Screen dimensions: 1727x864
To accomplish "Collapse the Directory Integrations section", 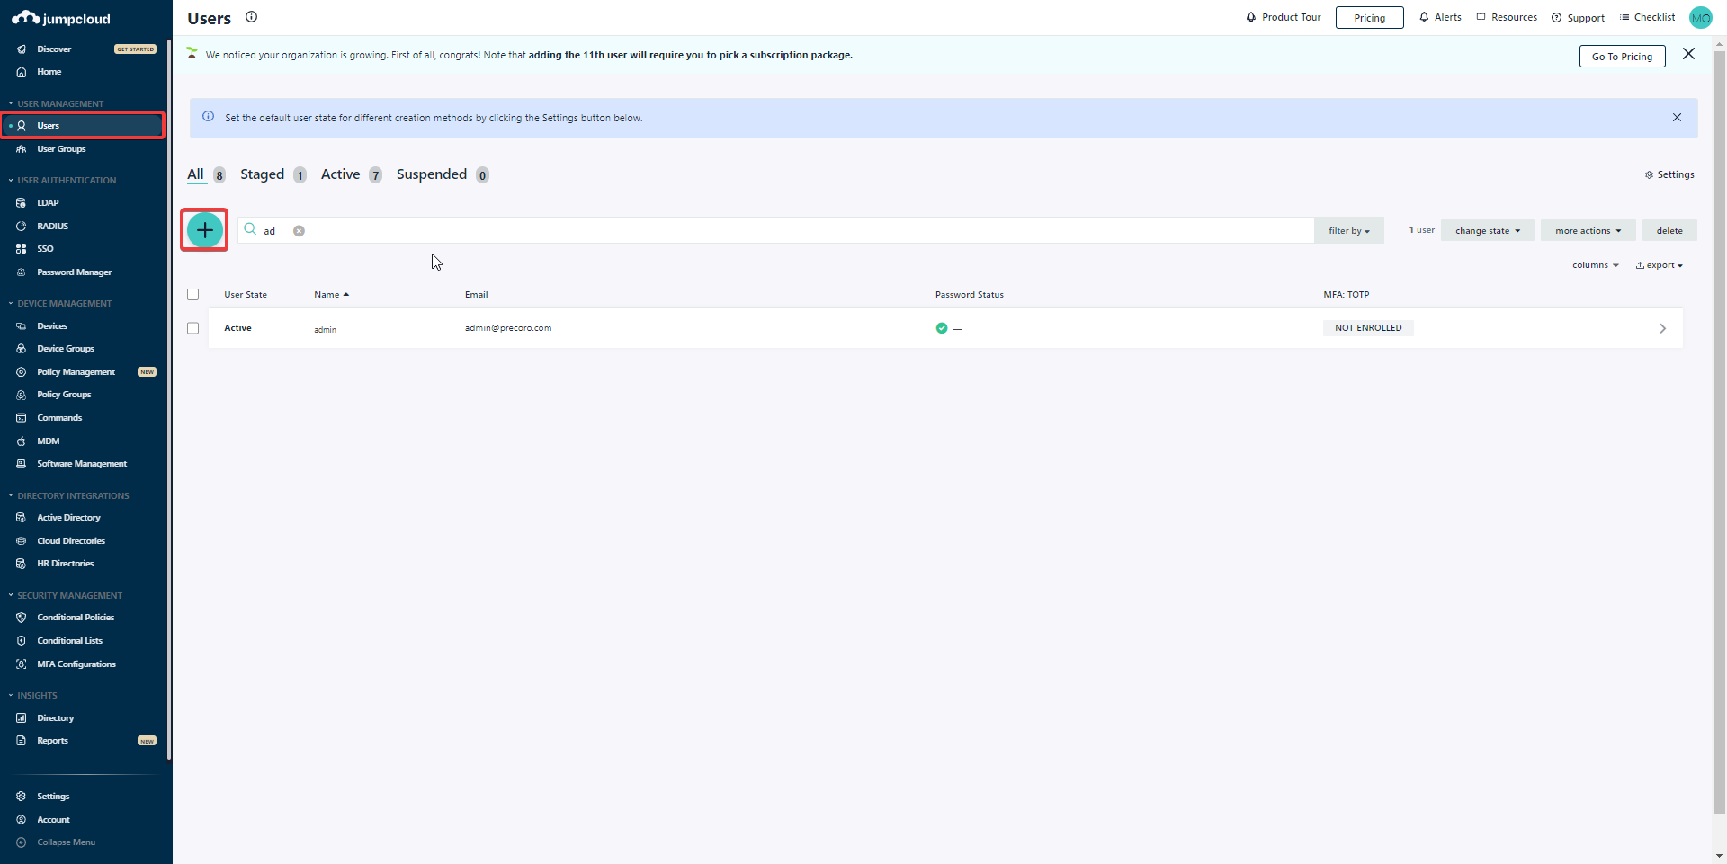I will tap(9, 495).
